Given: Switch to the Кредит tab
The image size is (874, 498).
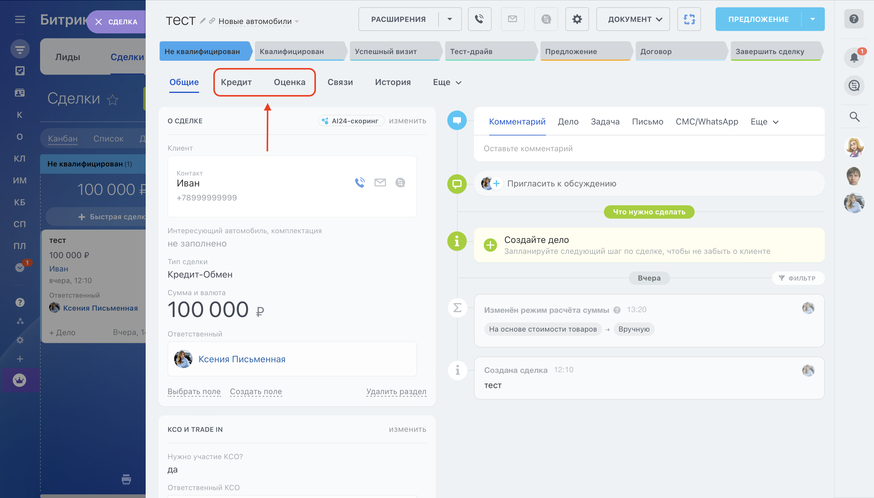Looking at the screenshot, I should coord(236,82).
